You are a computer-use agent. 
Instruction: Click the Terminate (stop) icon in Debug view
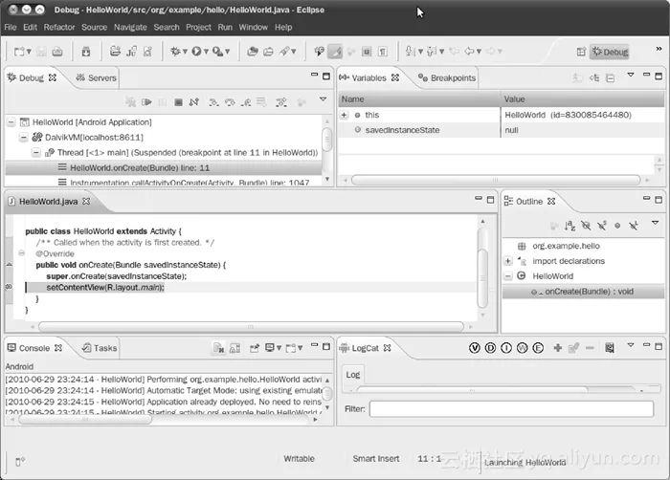coord(178,101)
